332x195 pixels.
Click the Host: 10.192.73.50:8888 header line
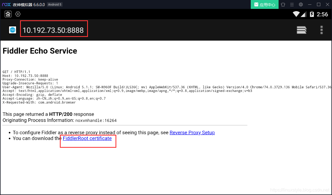point(25,76)
